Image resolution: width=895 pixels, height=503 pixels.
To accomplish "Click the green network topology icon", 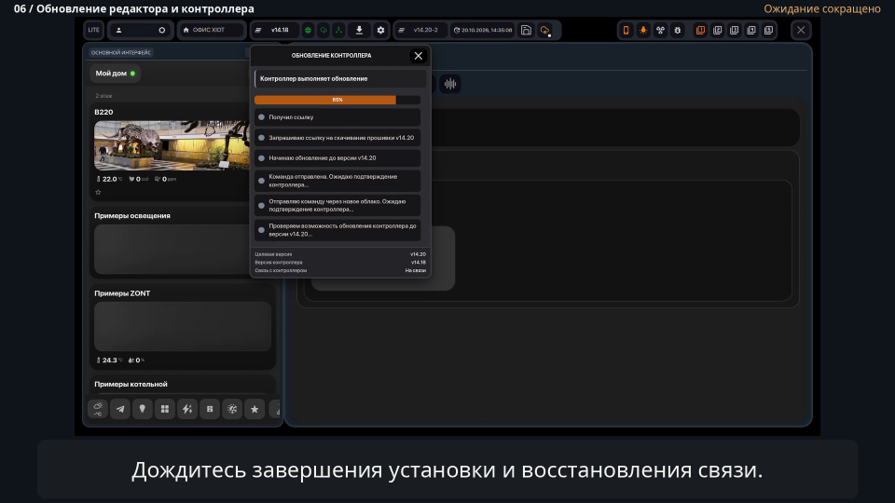I will pos(338,30).
